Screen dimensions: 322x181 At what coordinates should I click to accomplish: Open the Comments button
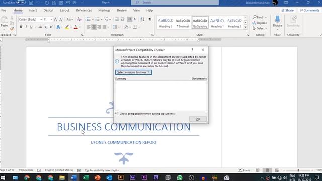[310, 10]
